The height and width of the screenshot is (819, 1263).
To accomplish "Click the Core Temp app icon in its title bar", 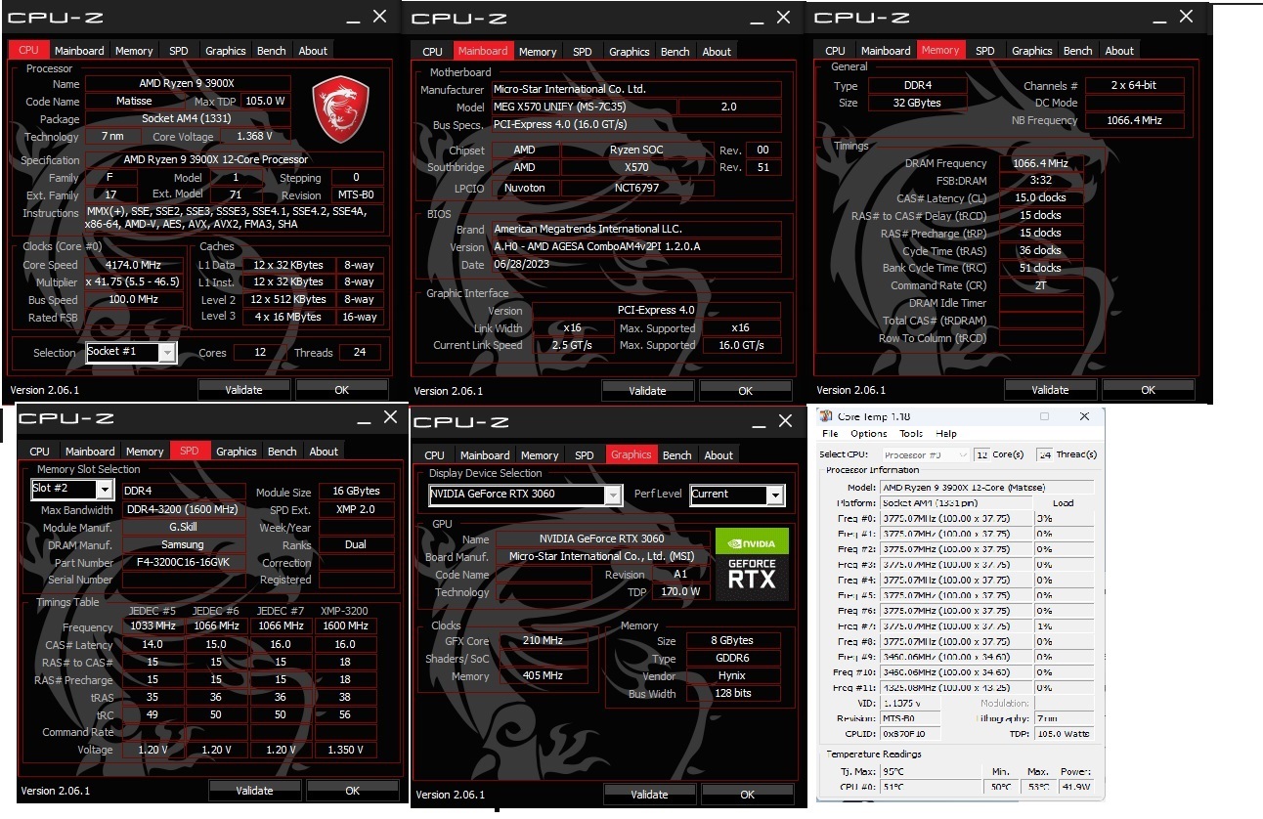I will pyautogui.click(x=826, y=416).
